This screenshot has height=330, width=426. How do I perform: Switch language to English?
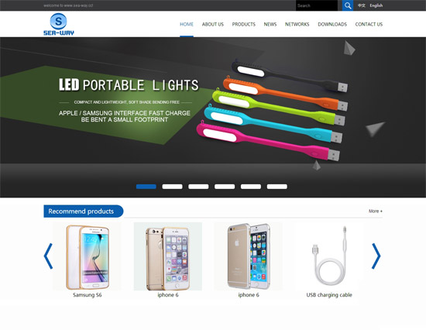(x=376, y=5)
